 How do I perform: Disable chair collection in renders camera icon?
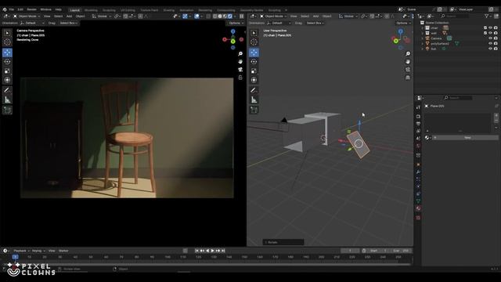(496, 28)
